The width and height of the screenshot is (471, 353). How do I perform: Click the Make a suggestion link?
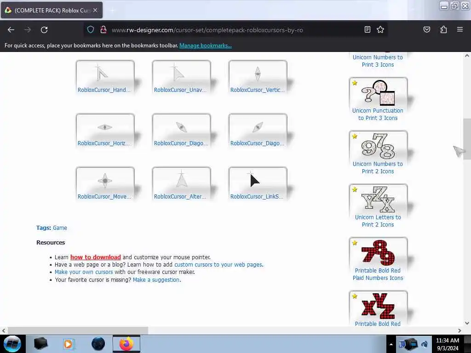pyautogui.click(x=156, y=280)
